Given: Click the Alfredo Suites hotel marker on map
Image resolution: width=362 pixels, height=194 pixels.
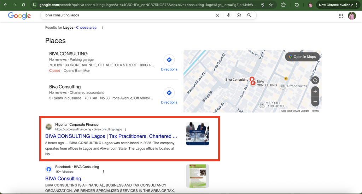Looking at the screenshot, I should point(283,86).
